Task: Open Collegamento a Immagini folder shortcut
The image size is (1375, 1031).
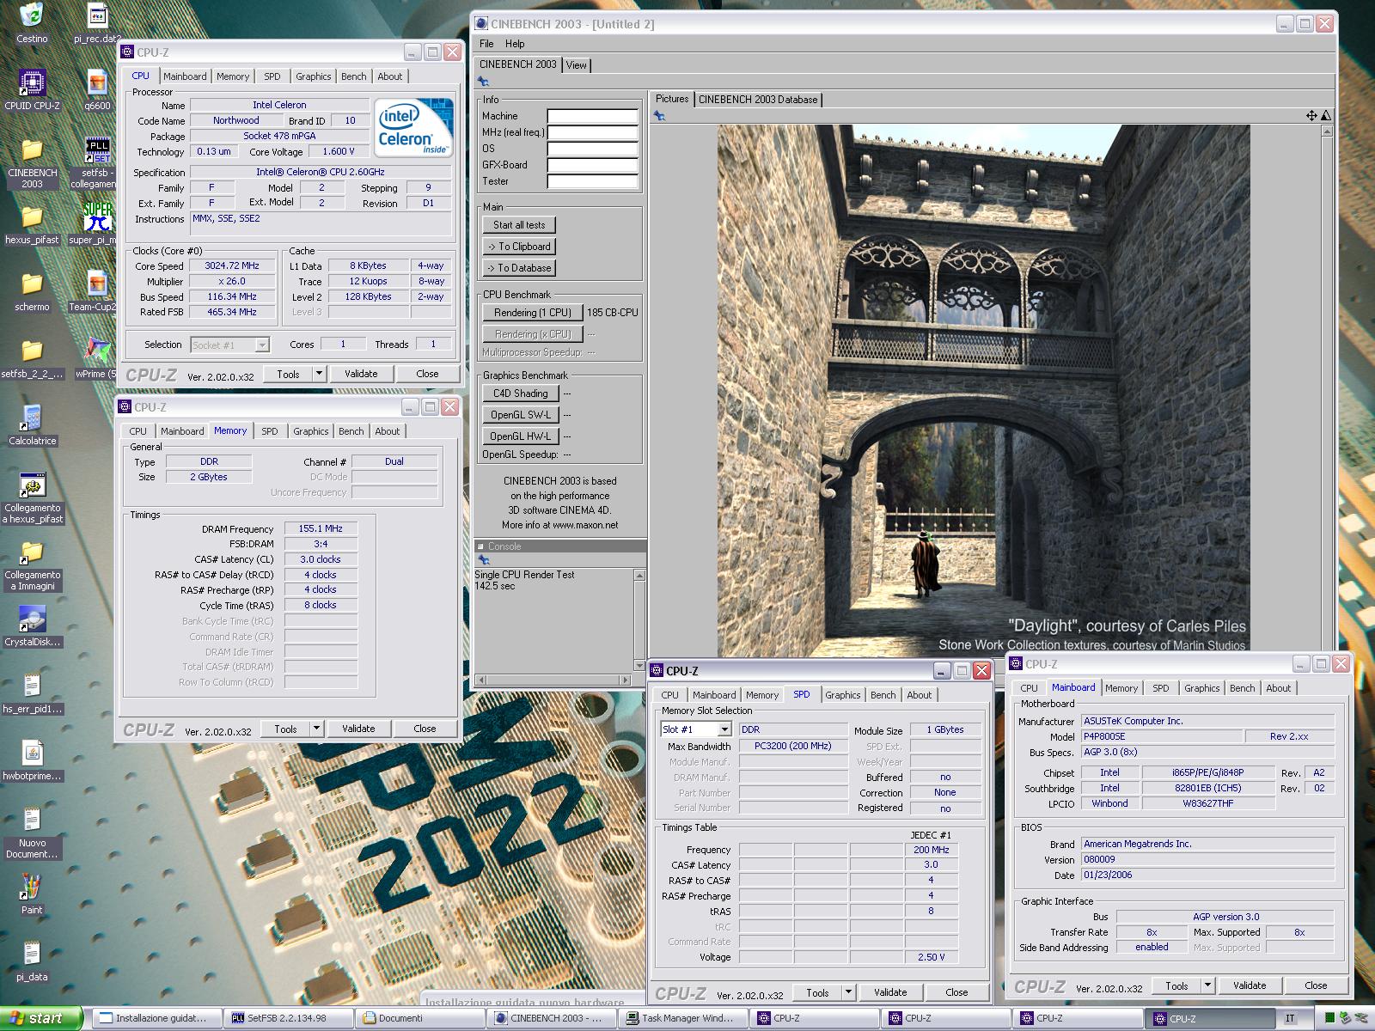Action: [32, 552]
